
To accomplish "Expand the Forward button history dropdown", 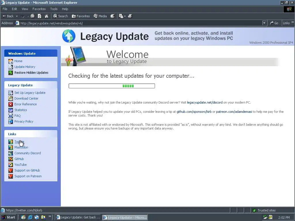I will tap(28, 16).
